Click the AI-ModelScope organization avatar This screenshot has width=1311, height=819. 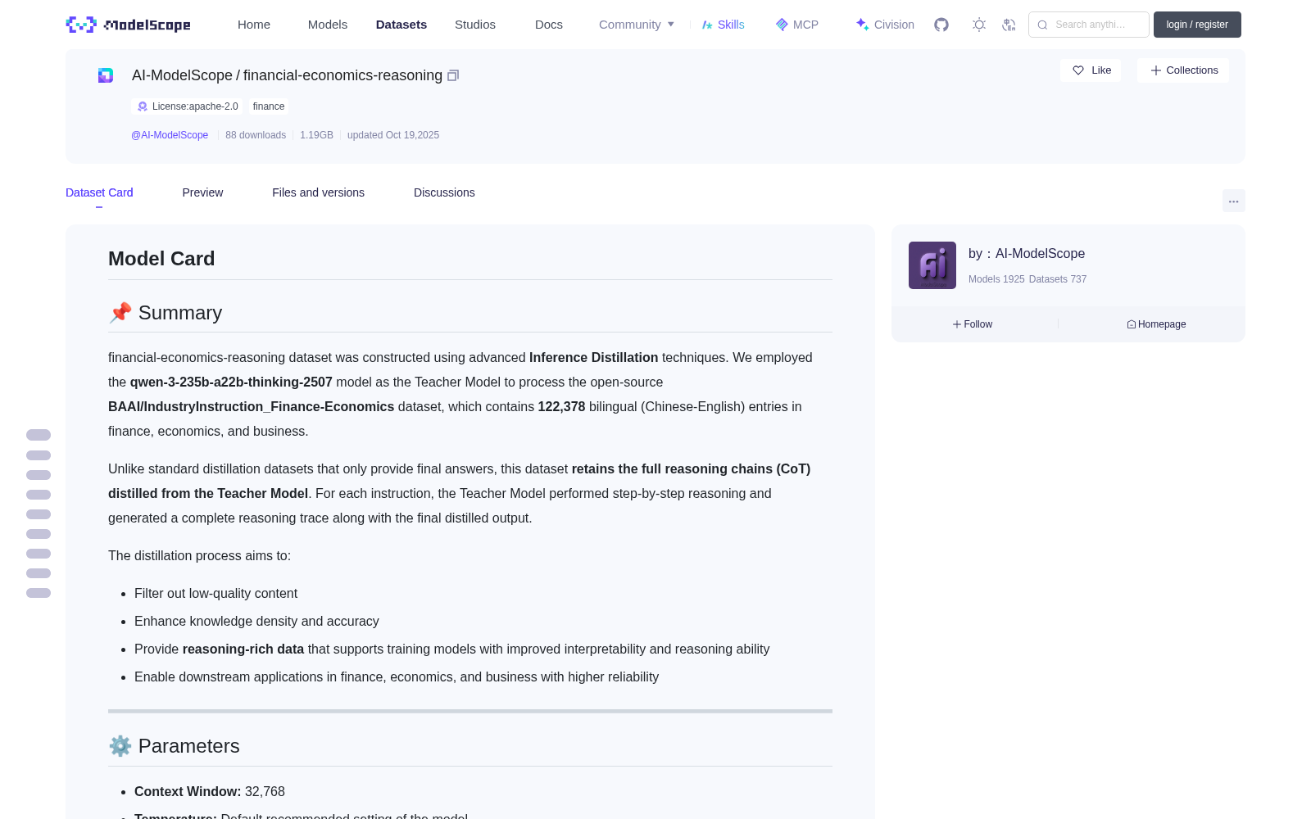click(932, 265)
